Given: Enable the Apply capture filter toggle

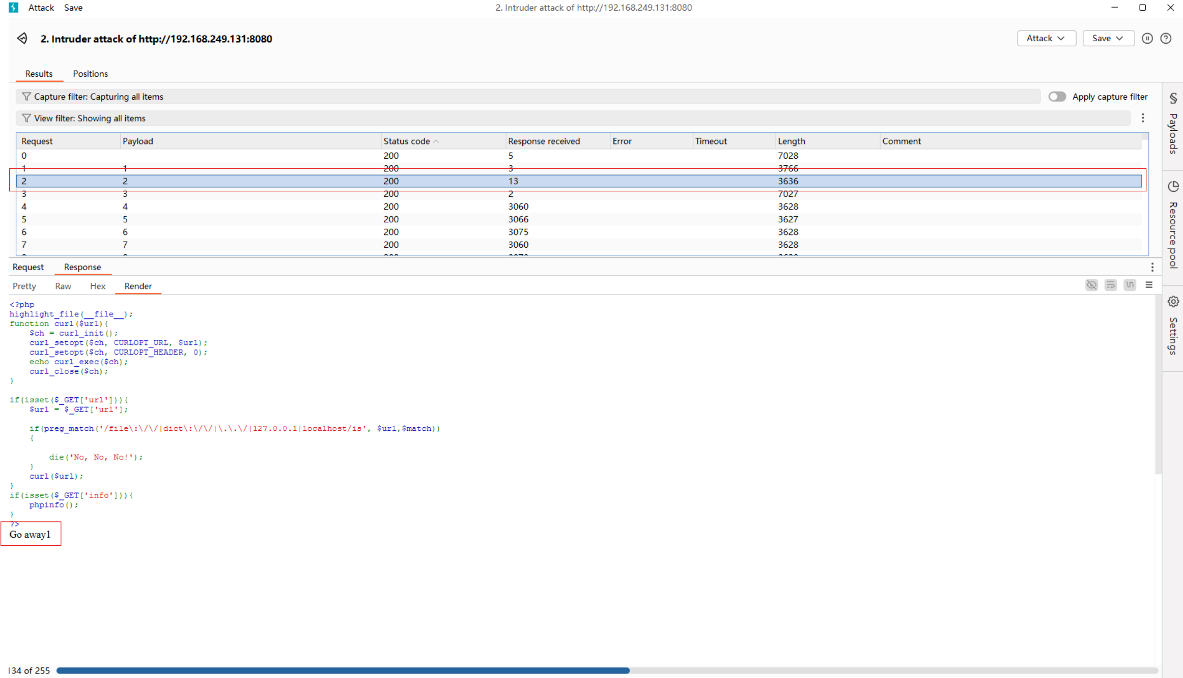Looking at the screenshot, I should [1057, 97].
